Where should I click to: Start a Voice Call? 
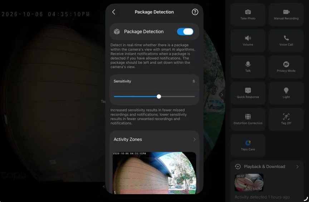[286, 41]
